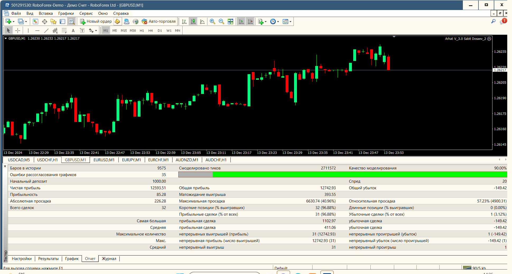Select the M15 timeframe
The image size is (512, 274).
tap(124, 31)
